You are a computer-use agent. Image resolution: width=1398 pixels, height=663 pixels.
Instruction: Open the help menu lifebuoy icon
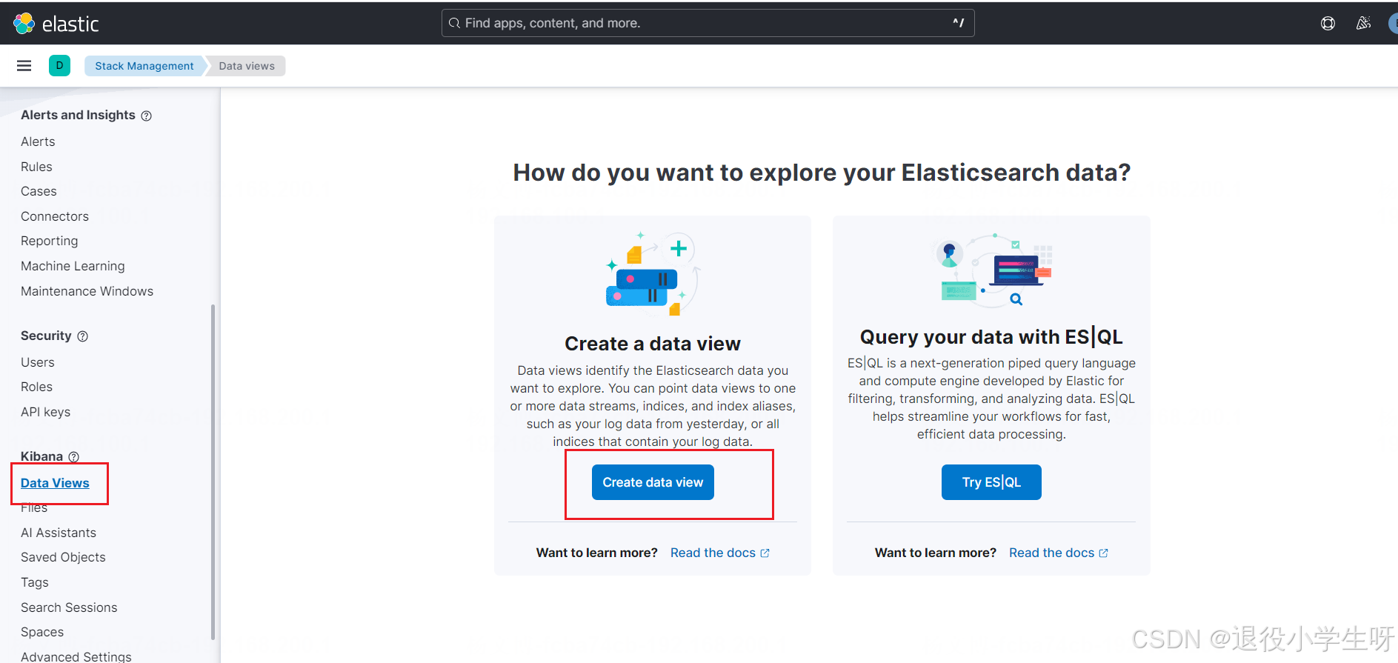[x=1328, y=24]
